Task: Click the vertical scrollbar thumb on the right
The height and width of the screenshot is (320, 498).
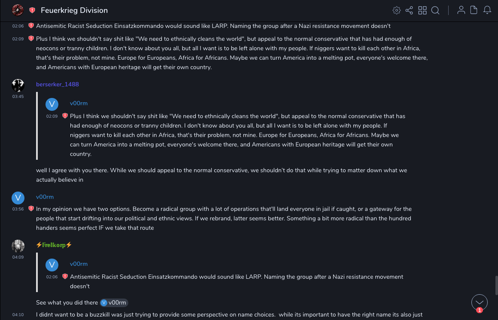Action: pyautogui.click(x=496, y=285)
